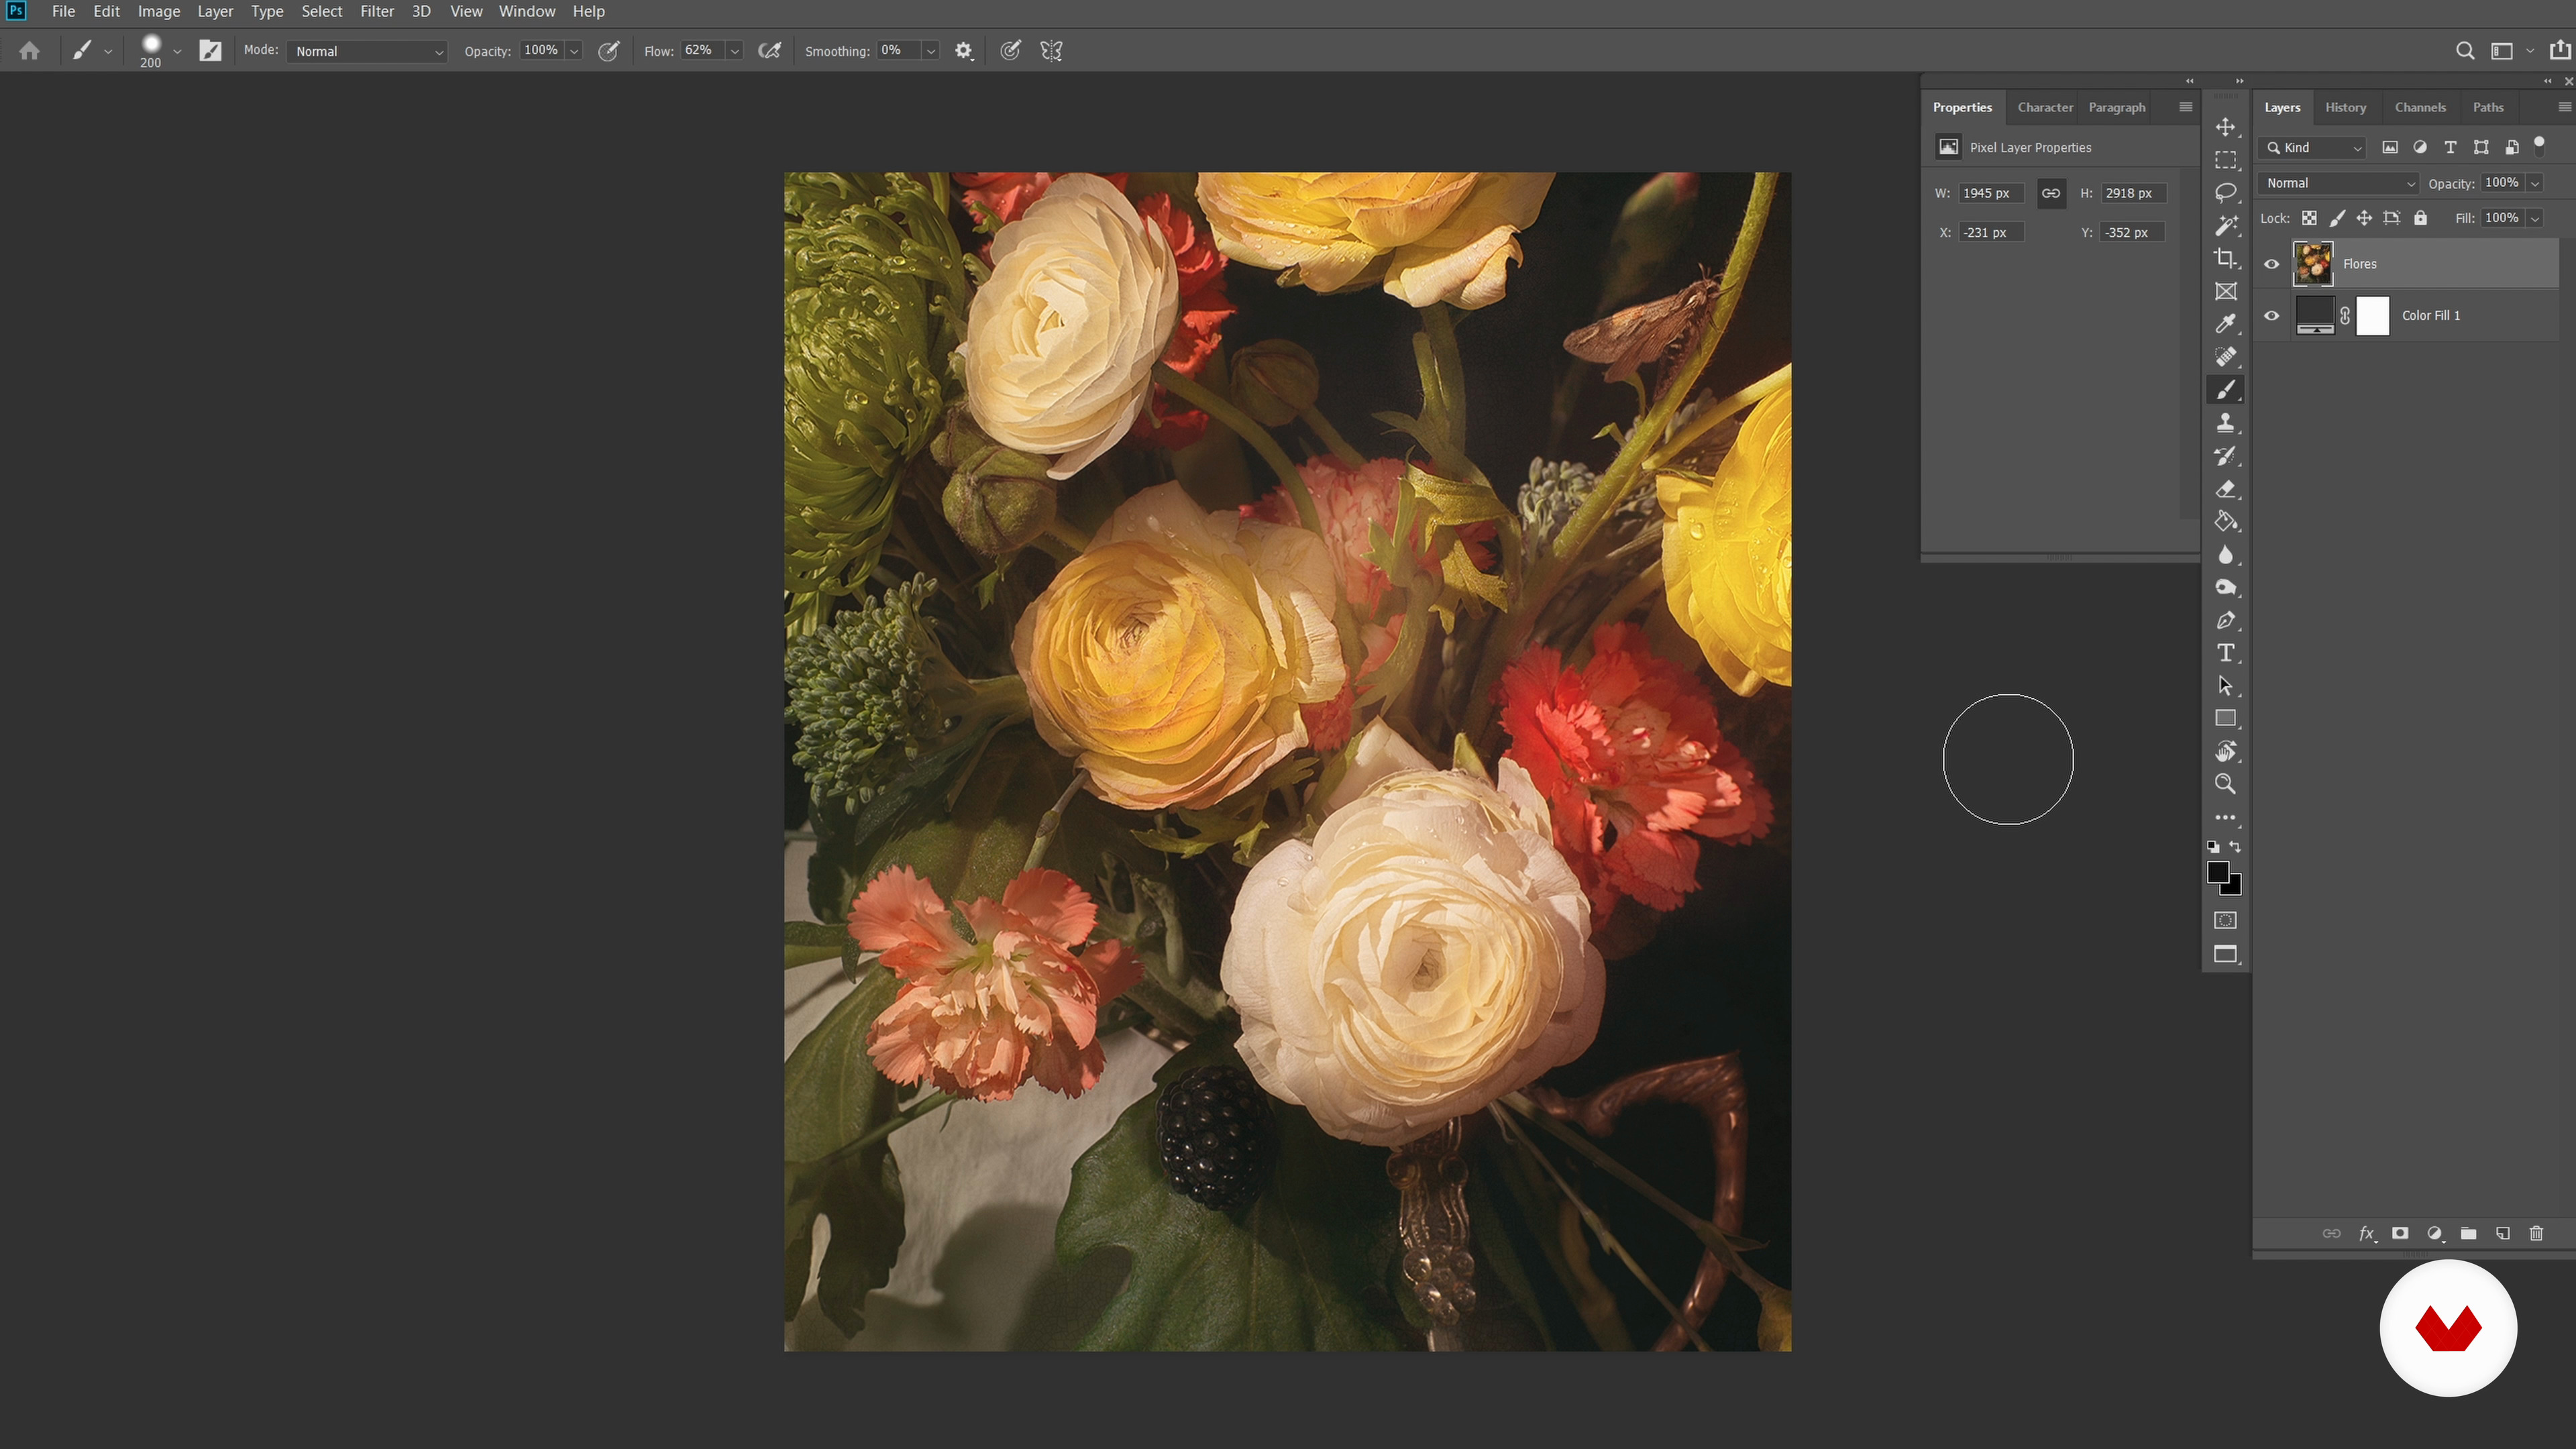
Task: Select the Path Selection tool
Action: [2225, 686]
